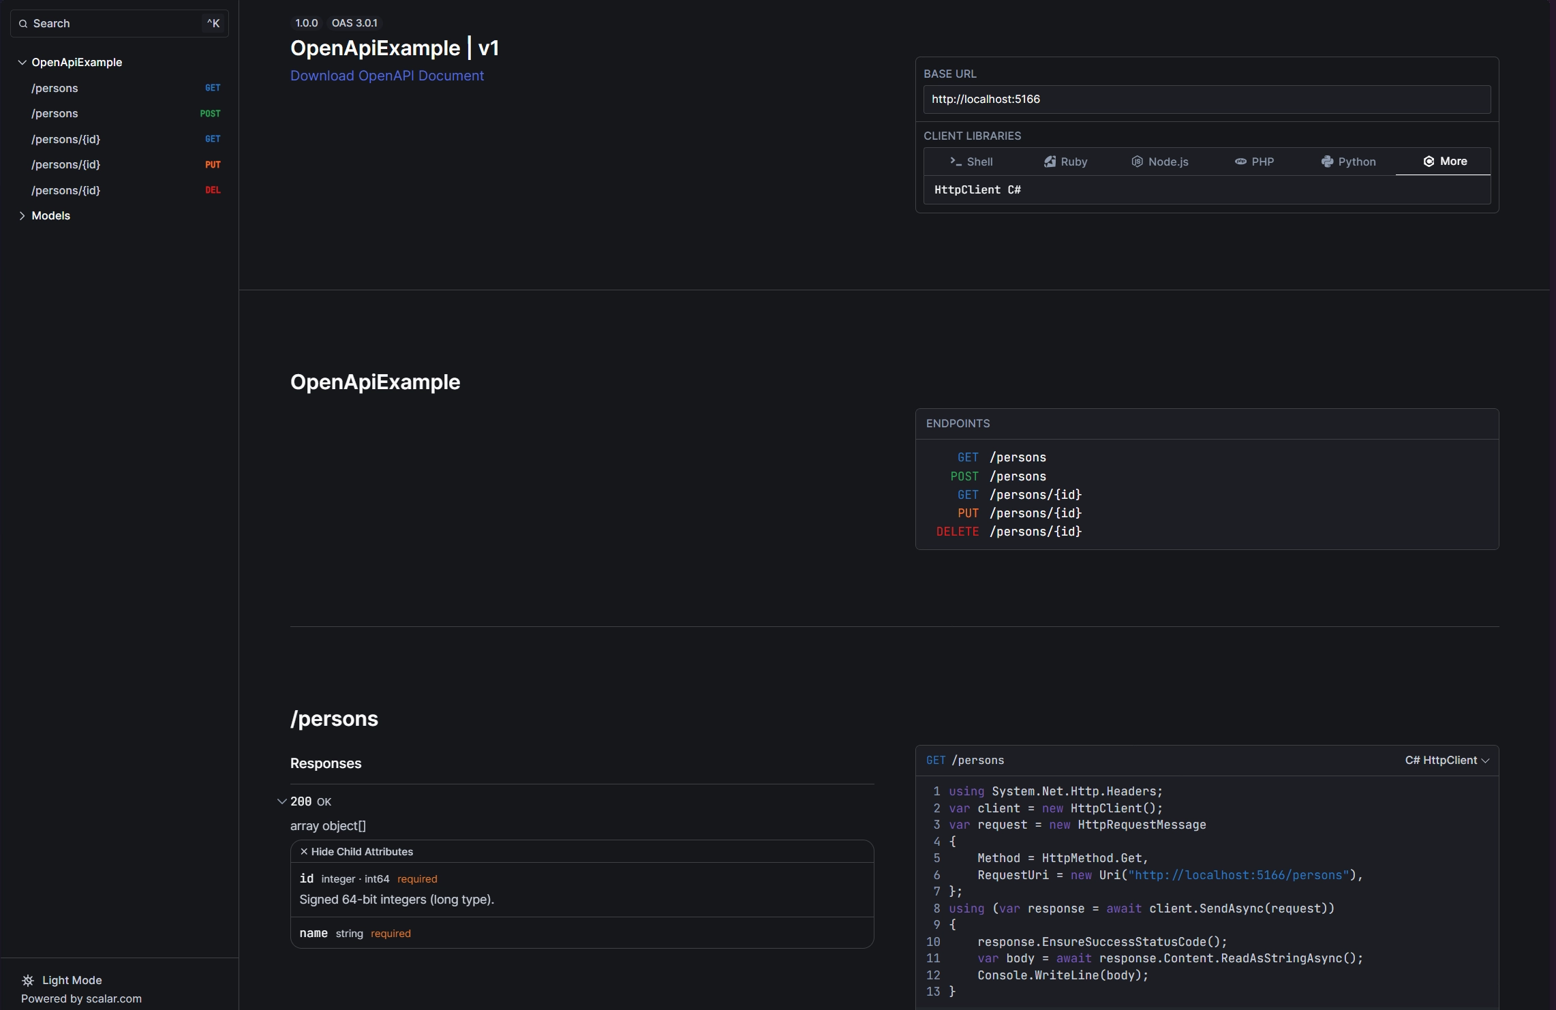Viewport: 1556px width, 1010px height.
Task: Click the HttpClient C# label
Action: [977, 190]
